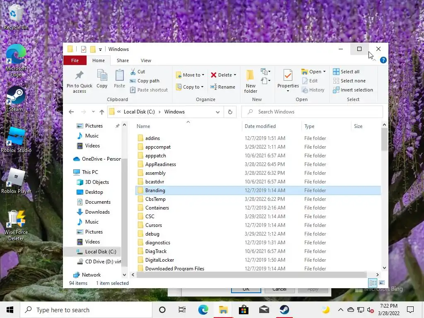Open Easy access dropdown in ribbon
This screenshot has width=424, height=318.
pyautogui.click(x=265, y=81)
